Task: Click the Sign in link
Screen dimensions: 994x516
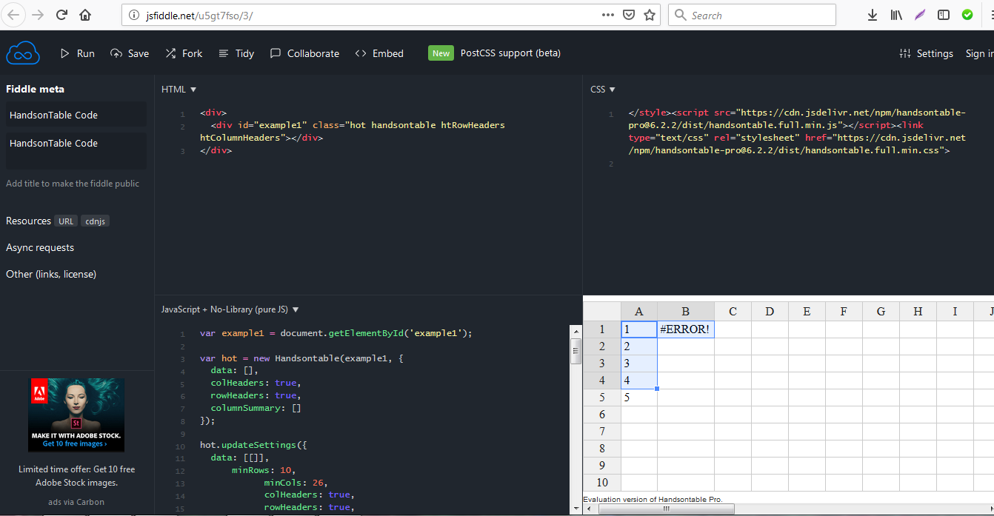Action: tap(978, 53)
